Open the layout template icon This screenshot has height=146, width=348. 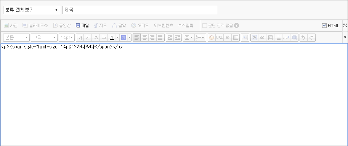pos(245,38)
